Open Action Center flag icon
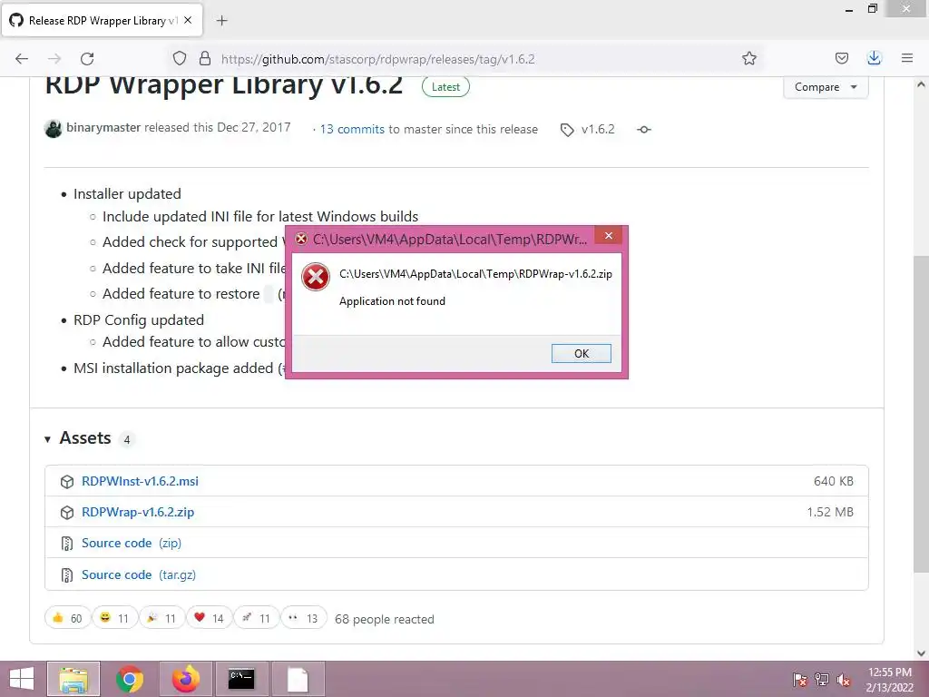The image size is (929, 697). tap(799, 680)
